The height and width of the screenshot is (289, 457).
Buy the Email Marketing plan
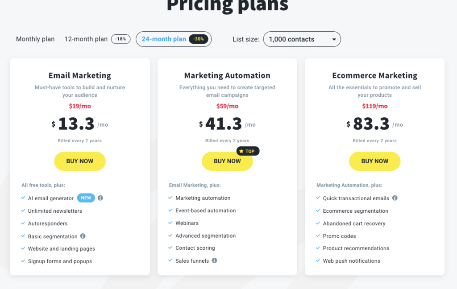click(x=80, y=161)
